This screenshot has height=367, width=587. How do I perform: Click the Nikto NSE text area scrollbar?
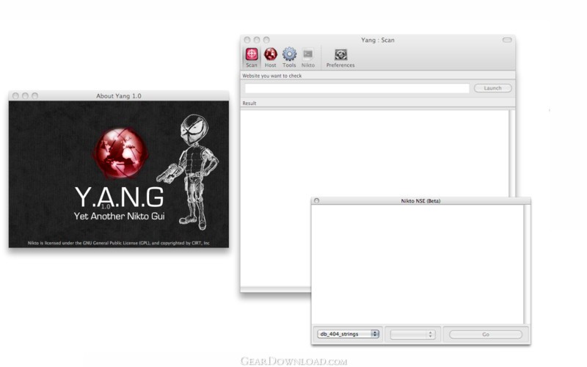pyautogui.click(x=527, y=264)
